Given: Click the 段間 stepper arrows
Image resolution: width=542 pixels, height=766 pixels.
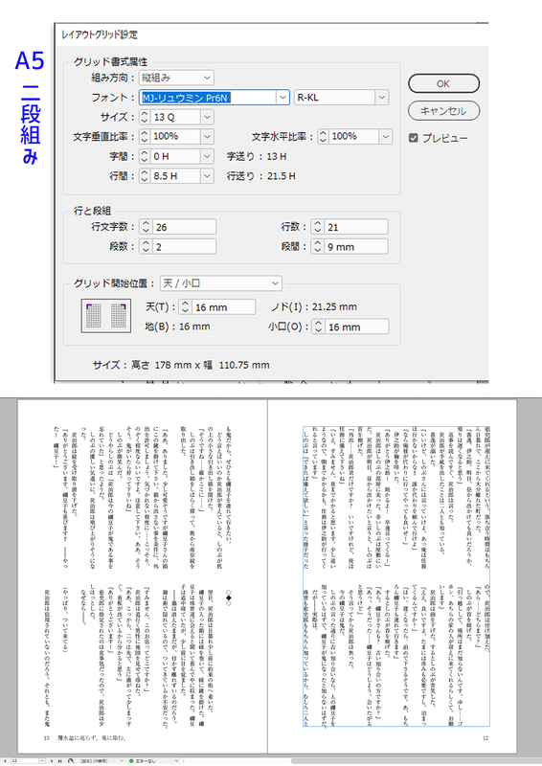Looking at the screenshot, I should 318,246.
